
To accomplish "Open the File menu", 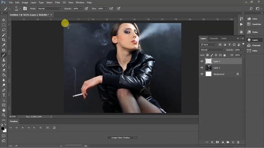I will (11, 2).
